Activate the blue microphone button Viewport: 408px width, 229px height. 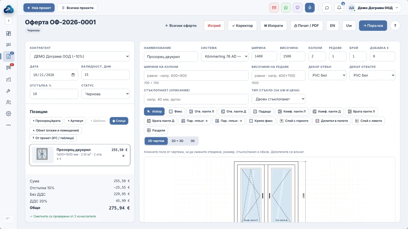pos(310,8)
